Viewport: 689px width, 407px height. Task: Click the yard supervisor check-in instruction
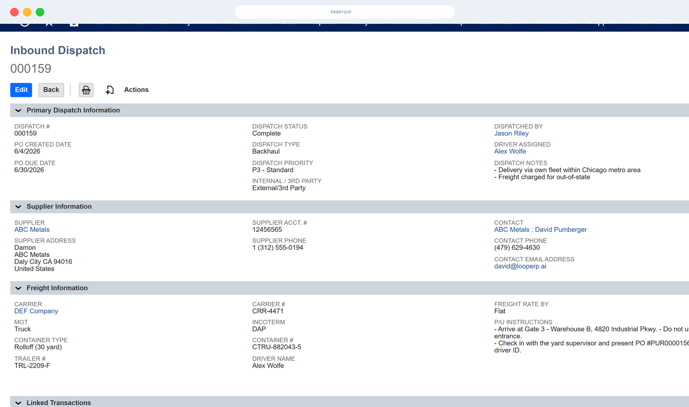592,347
